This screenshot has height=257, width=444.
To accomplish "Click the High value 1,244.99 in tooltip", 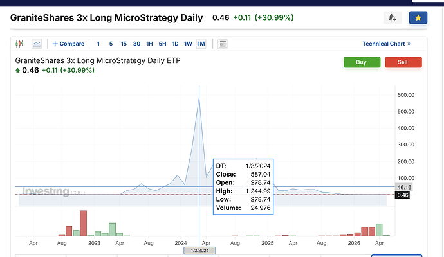I will (258, 191).
